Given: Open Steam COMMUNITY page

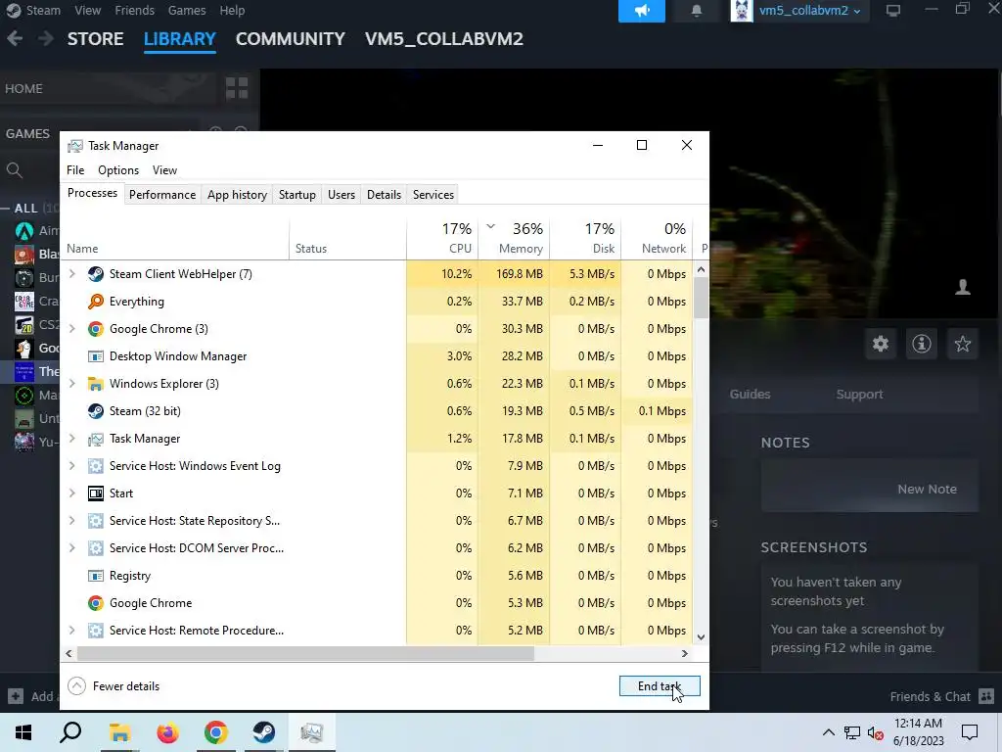Looking at the screenshot, I should coord(290,38).
